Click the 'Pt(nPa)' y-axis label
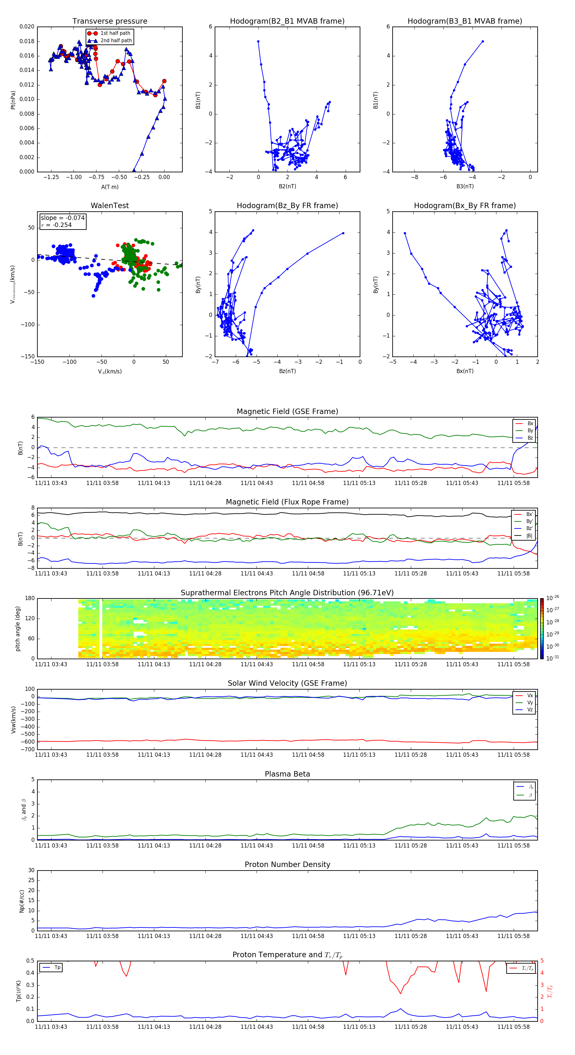Screen dimensions: 575x1055 tap(13, 100)
